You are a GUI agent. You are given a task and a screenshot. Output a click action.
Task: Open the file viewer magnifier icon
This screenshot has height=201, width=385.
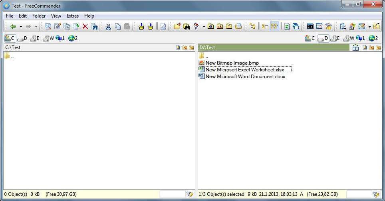point(48,26)
